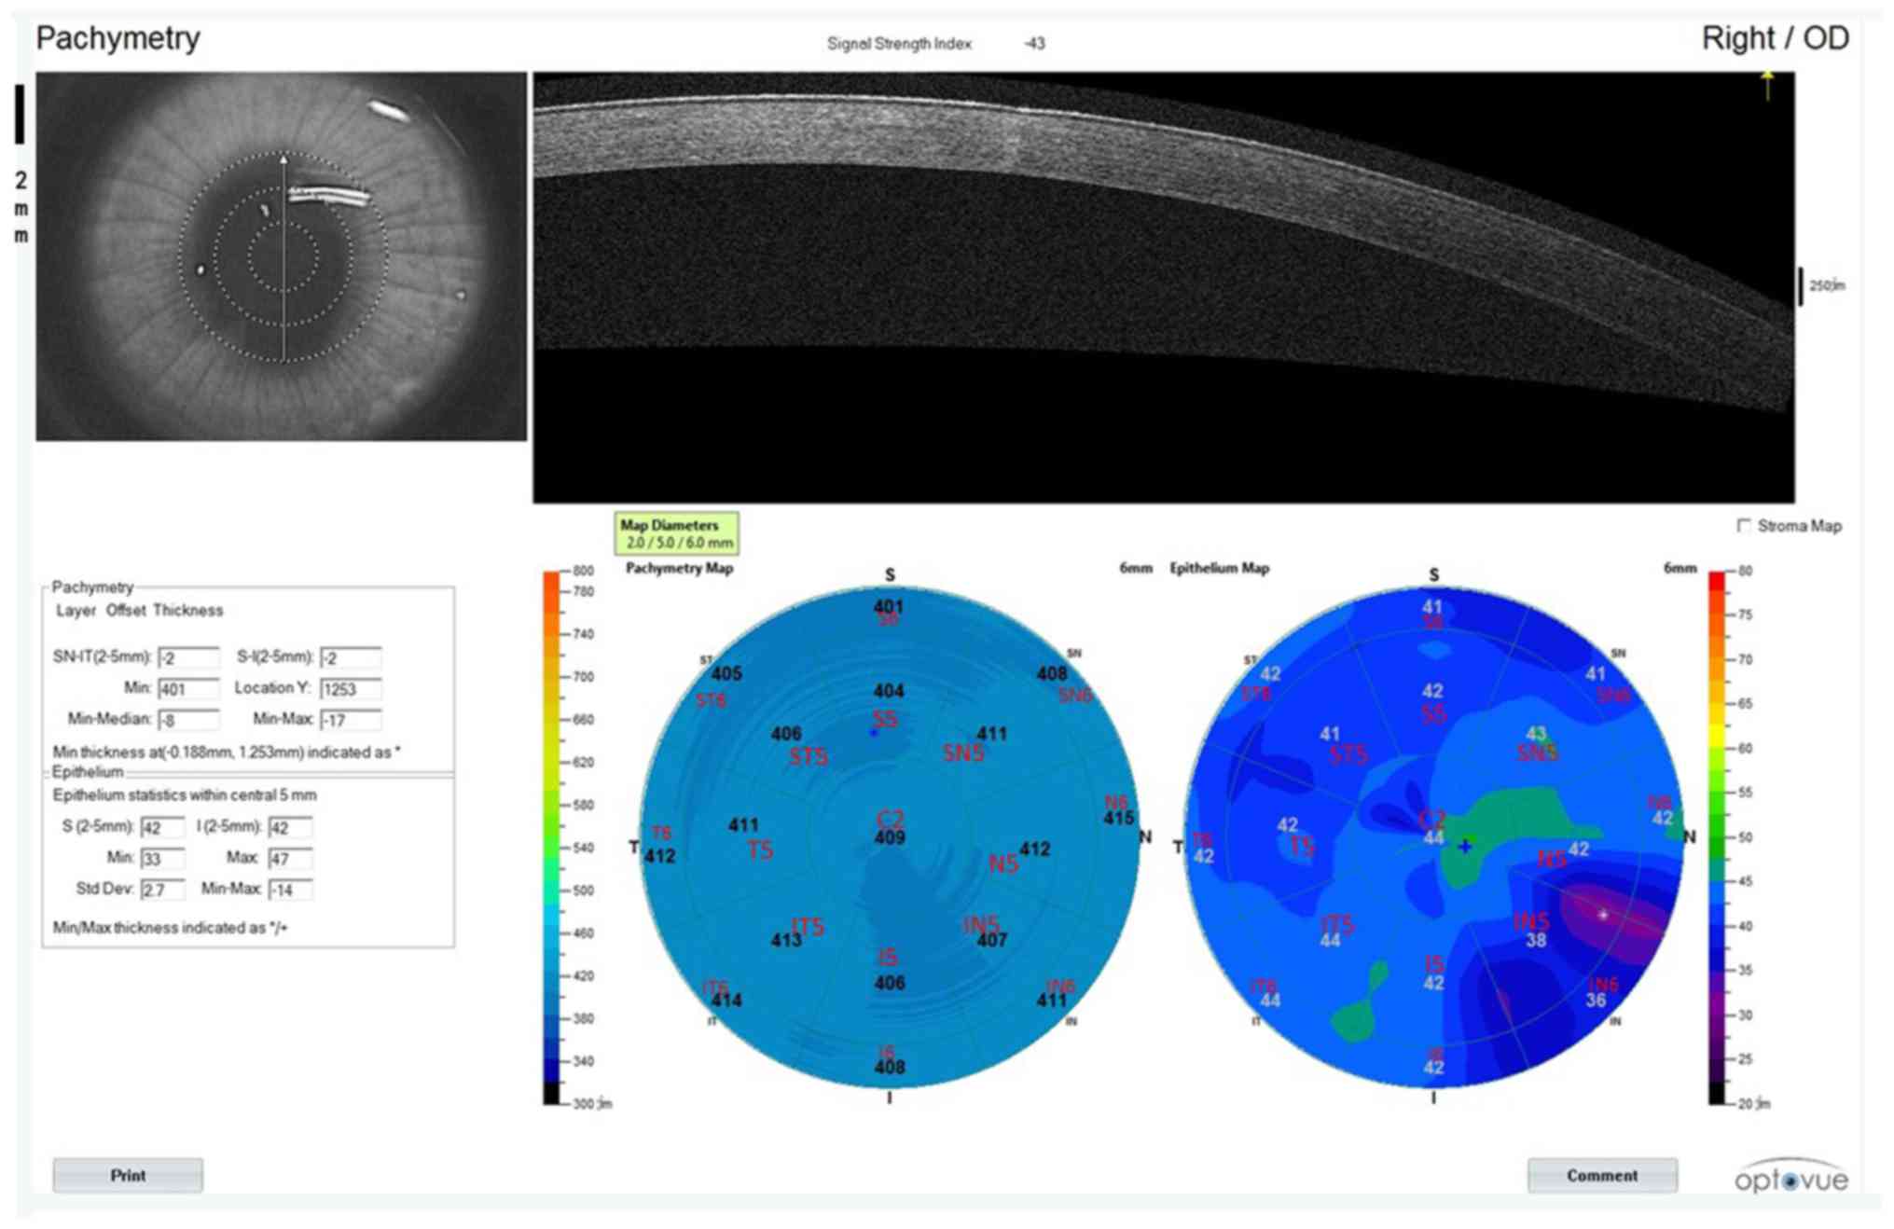Image resolution: width=1894 pixels, height=1229 pixels.
Task: Click the white star minimum epithelium marker
Action: click(x=1603, y=915)
